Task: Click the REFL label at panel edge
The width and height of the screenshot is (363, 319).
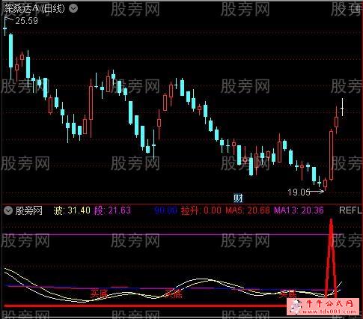Action: (x=350, y=210)
